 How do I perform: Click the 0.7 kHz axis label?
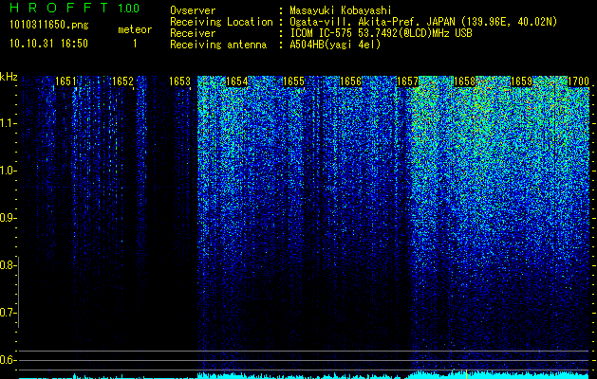[x=7, y=313]
